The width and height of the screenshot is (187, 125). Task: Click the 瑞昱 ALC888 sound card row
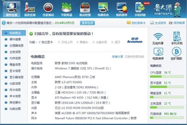pos(80,113)
